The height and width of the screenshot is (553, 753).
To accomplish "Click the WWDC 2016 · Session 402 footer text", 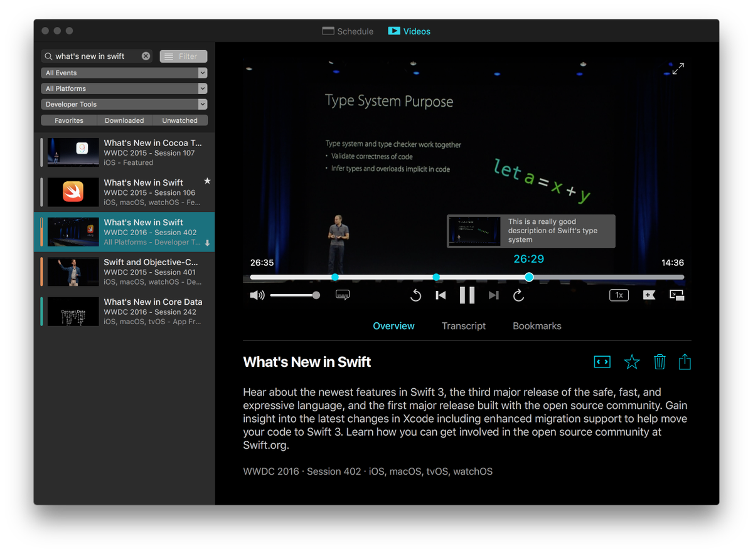I will coord(368,471).
